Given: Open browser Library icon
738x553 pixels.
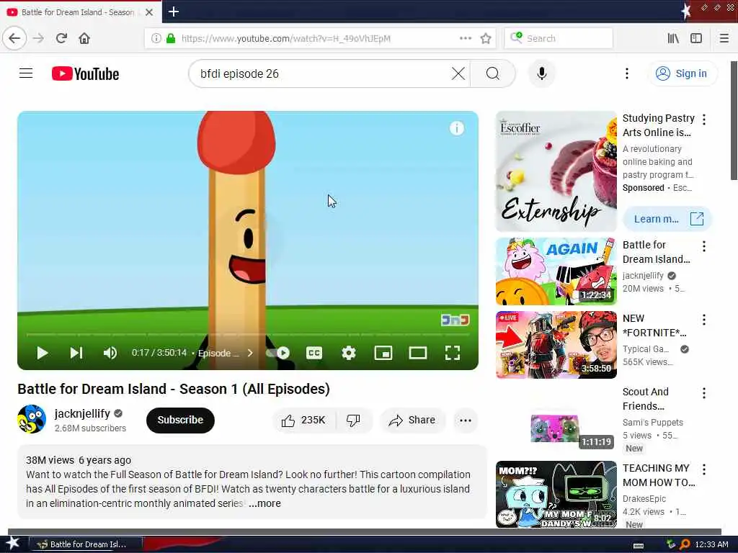Looking at the screenshot, I should pyautogui.click(x=673, y=38).
